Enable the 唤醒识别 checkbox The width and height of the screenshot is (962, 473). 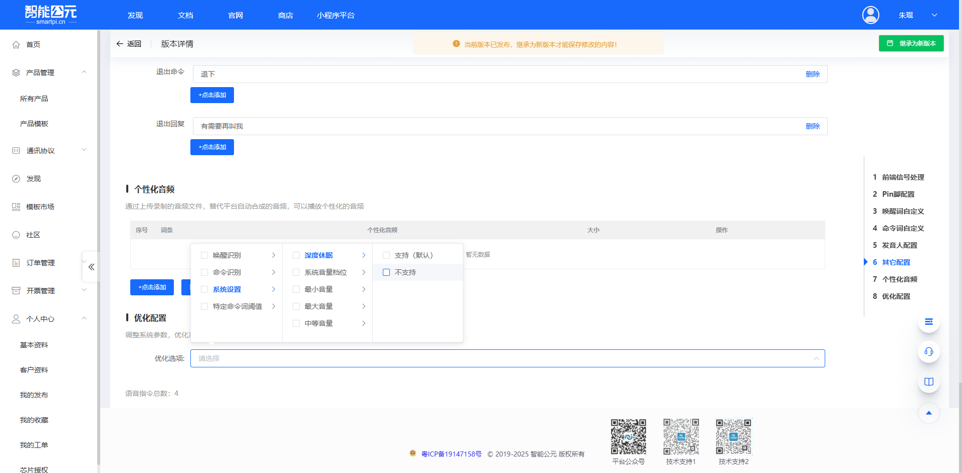(204, 255)
